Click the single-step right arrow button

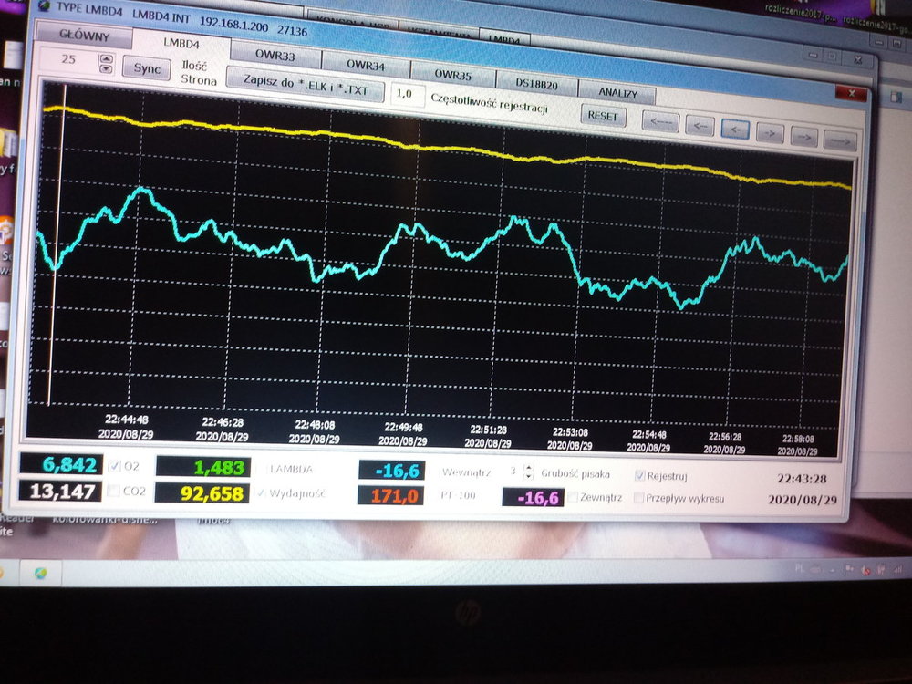point(771,135)
